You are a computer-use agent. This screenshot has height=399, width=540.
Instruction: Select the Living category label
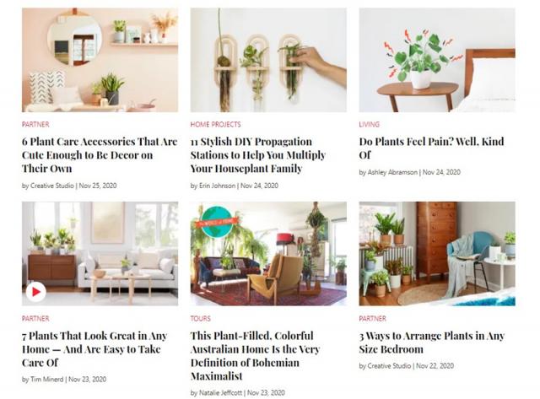370,124
